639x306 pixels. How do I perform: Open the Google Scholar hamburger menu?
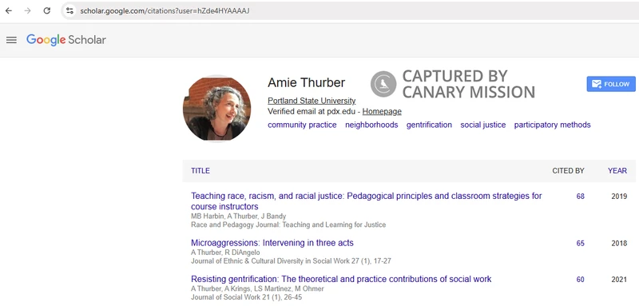click(x=11, y=40)
